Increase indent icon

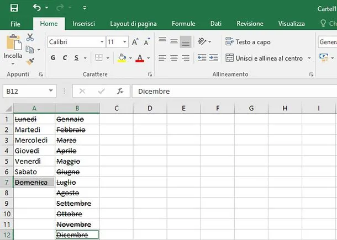point(214,58)
